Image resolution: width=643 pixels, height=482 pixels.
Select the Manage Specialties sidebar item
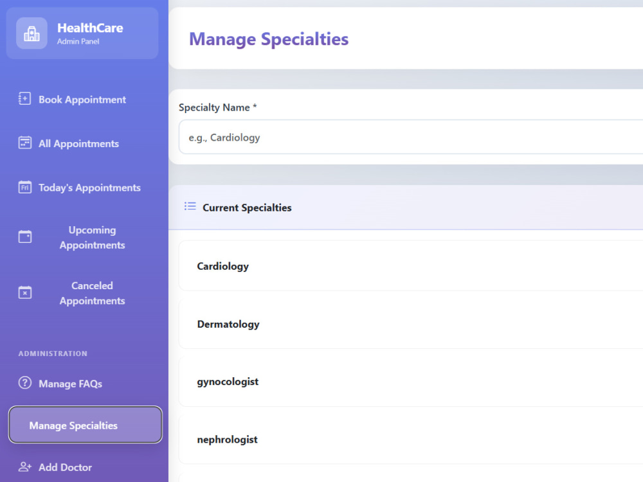86,425
